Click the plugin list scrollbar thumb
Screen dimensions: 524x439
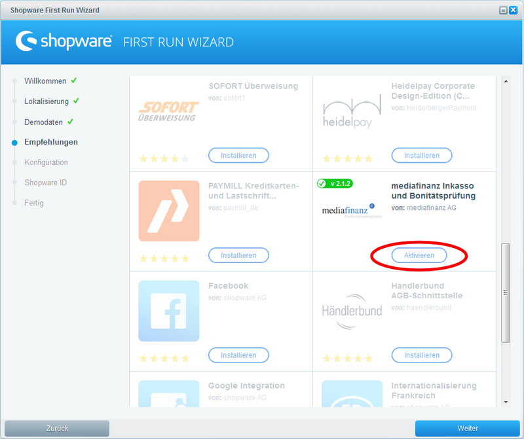point(506,293)
